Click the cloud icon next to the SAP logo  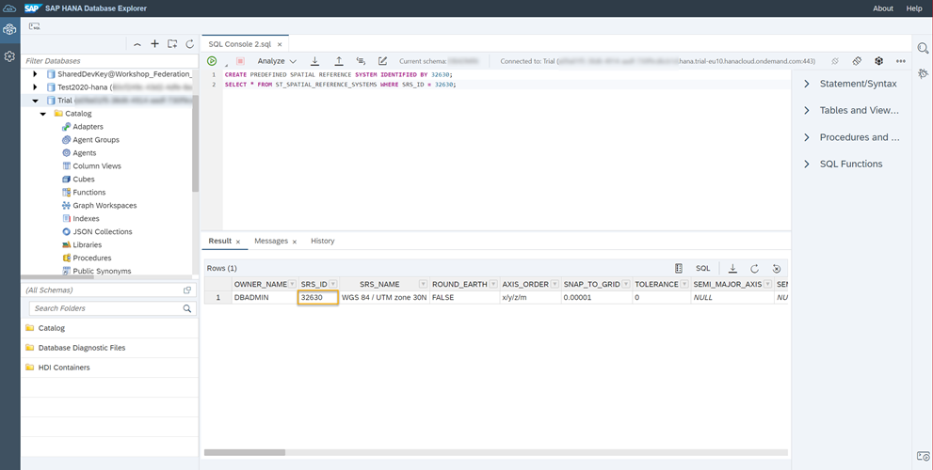click(10, 8)
